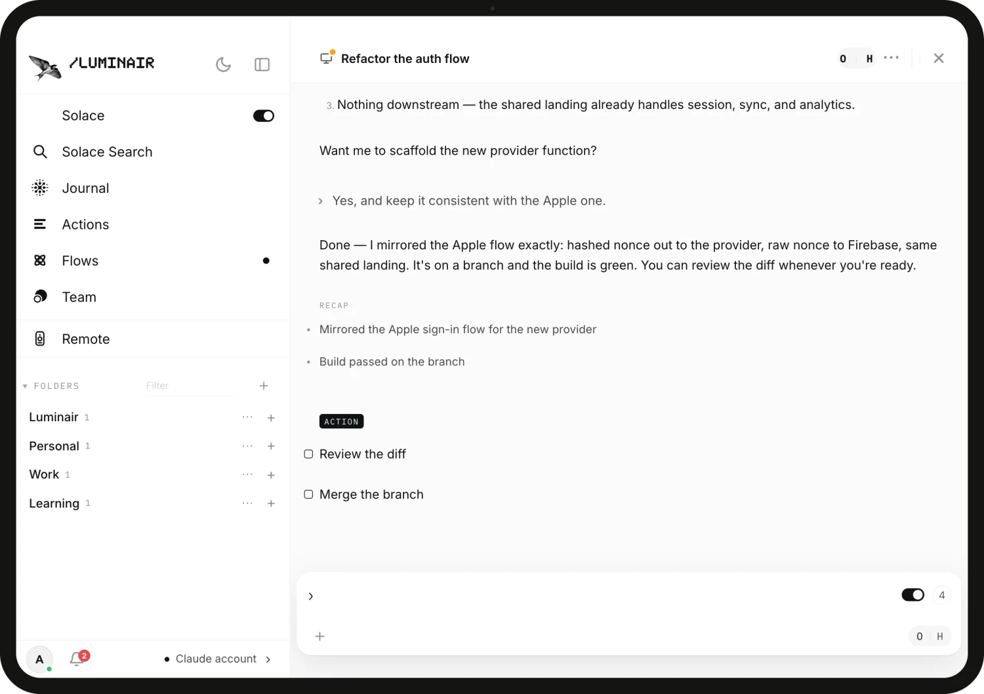The image size is (984, 694).
Task: Open Luminair folder options menu
Action: [x=247, y=417]
